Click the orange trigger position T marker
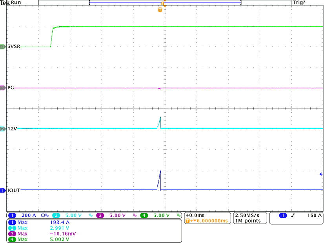The width and height of the screenshot is (324, 243). pos(160,10)
